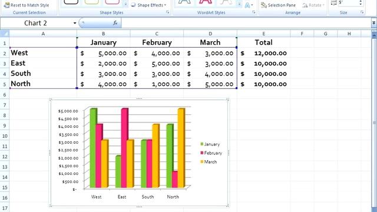Click Reset to Match Style
Screen dimensions: 377x212
[27, 5]
